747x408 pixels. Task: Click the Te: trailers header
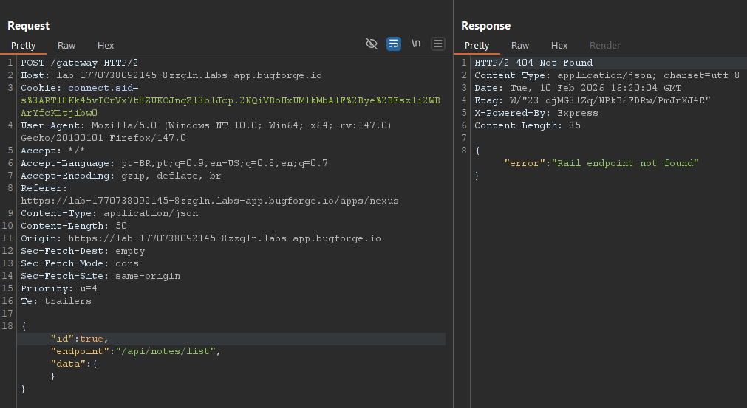pos(56,301)
